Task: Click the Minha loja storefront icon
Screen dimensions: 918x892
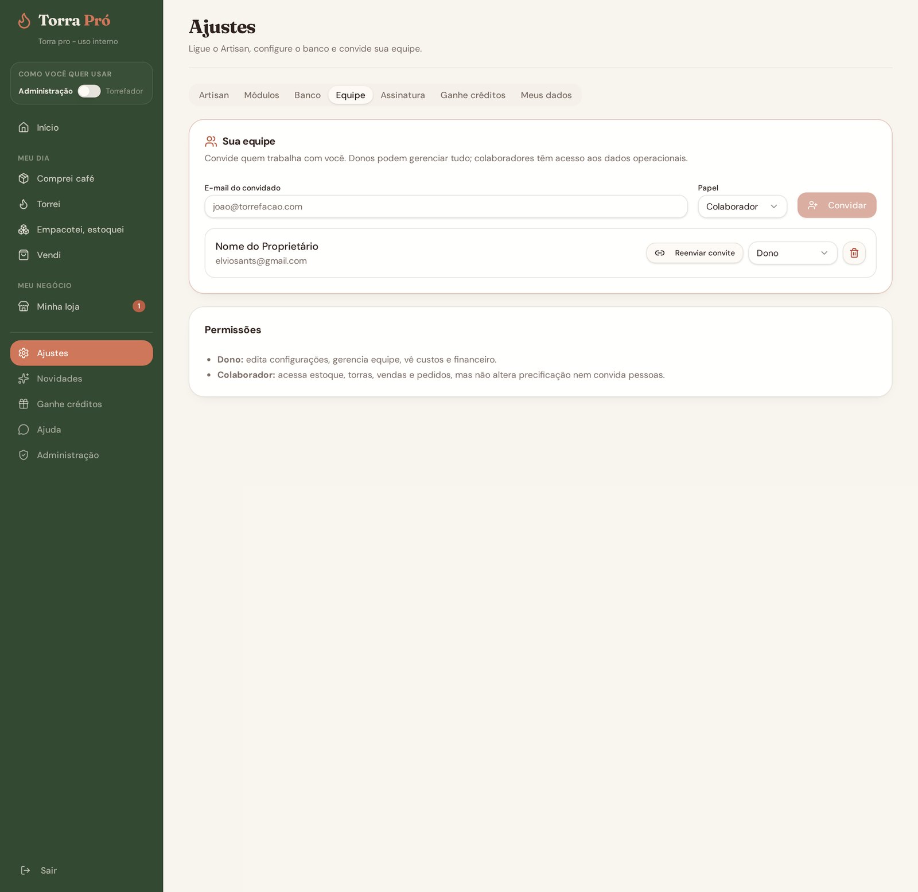Action: [24, 306]
